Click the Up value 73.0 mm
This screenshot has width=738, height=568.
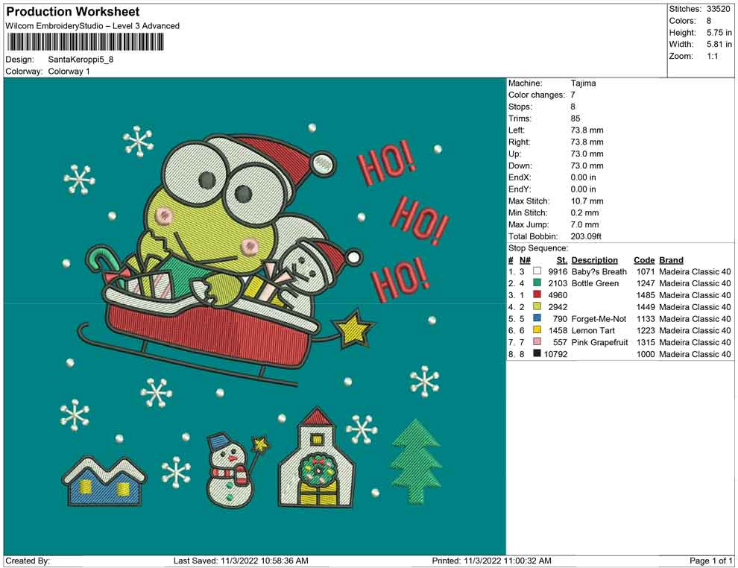[587, 154]
